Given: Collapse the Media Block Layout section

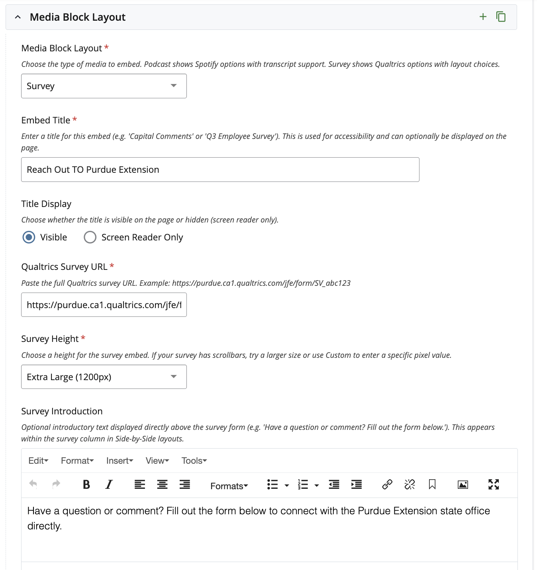Looking at the screenshot, I should pyautogui.click(x=18, y=17).
